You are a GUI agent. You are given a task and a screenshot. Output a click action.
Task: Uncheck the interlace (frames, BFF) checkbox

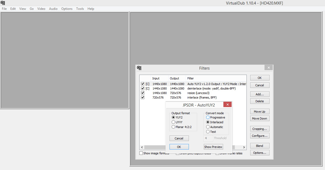click(x=143, y=97)
